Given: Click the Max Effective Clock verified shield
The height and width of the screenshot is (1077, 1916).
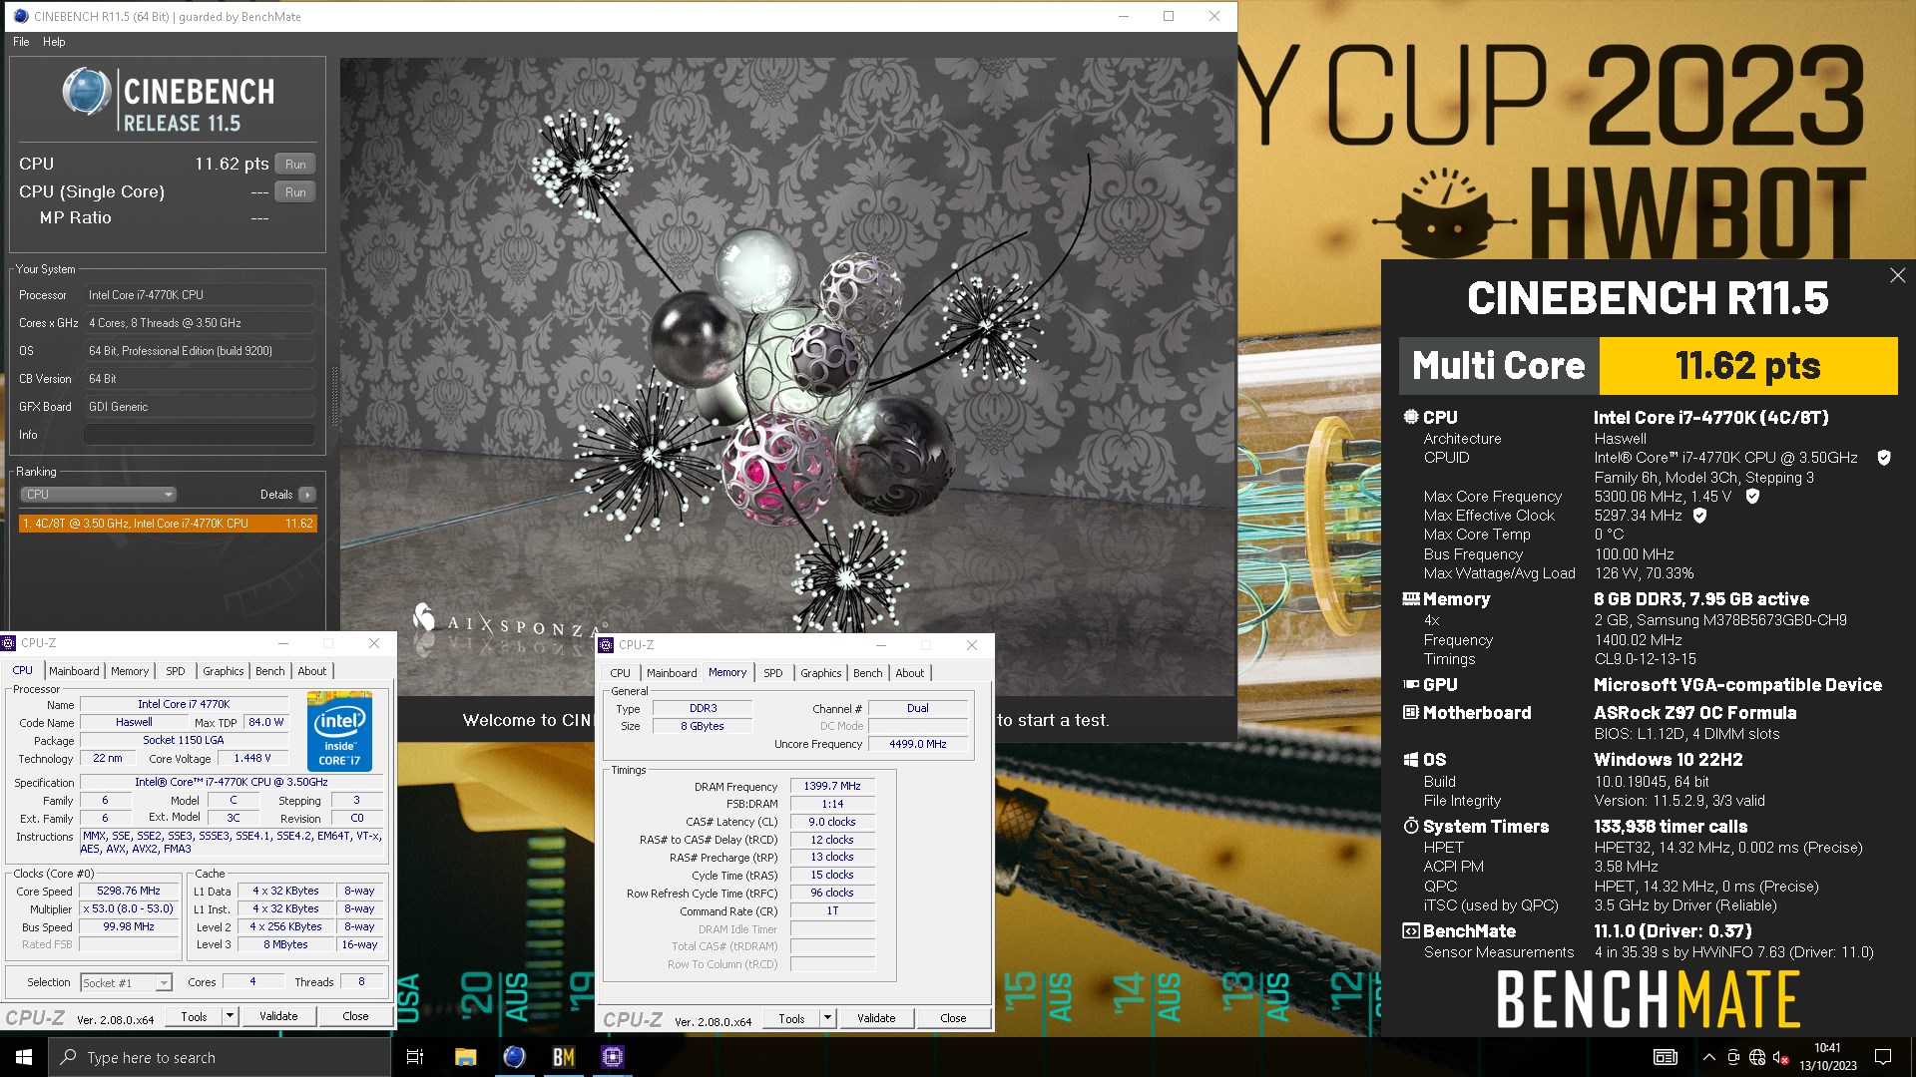Looking at the screenshot, I should point(1699,516).
